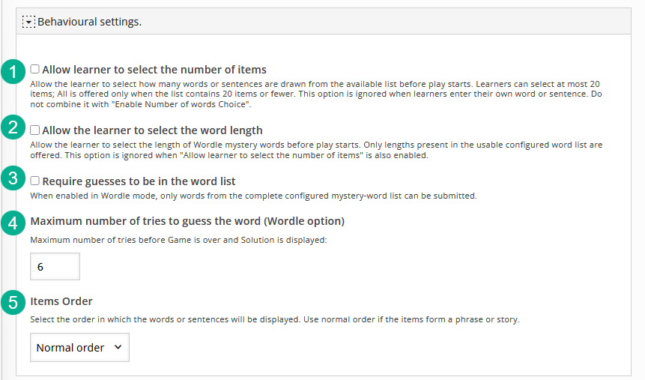
Task: Click label Allow learner to select number of items
Action: (x=154, y=70)
